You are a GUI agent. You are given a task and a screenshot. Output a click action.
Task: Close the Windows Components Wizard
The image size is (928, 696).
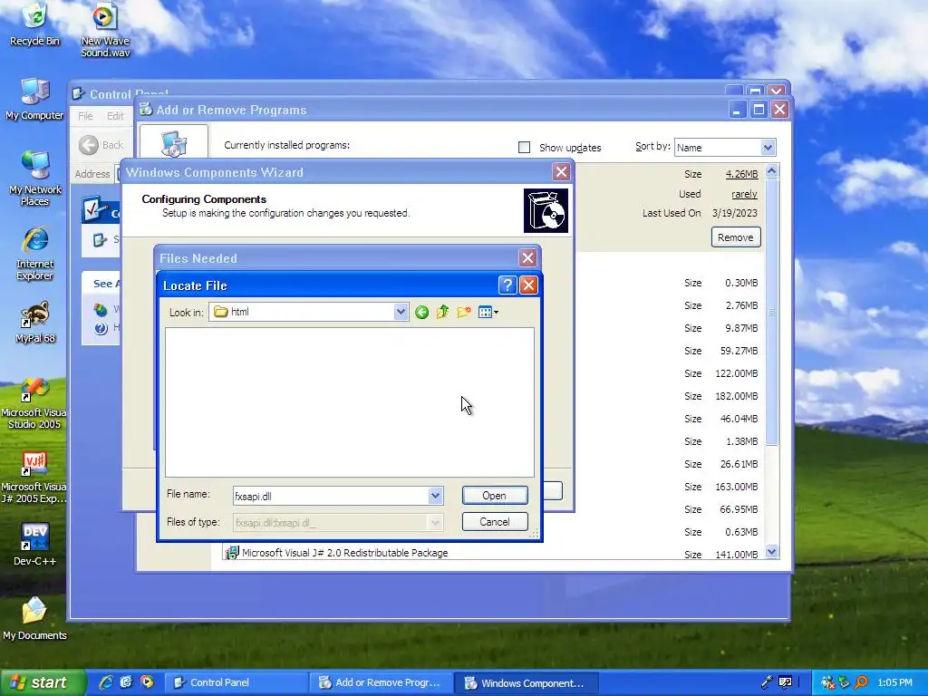pos(561,172)
